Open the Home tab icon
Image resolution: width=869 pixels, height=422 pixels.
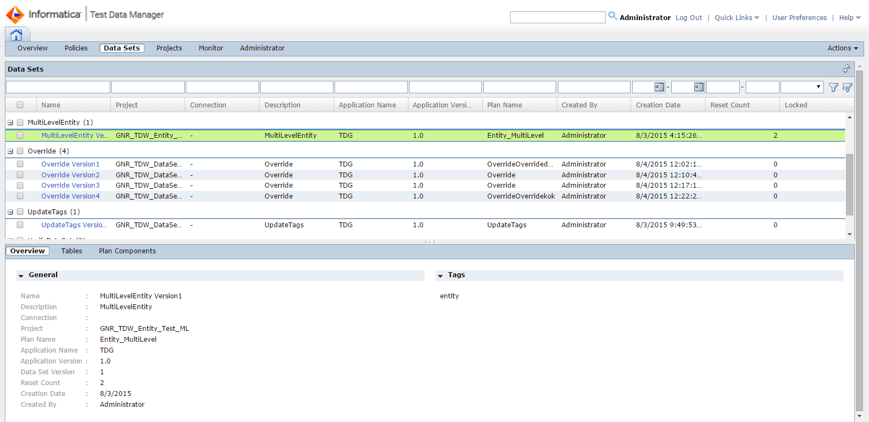tap(16, 35)
